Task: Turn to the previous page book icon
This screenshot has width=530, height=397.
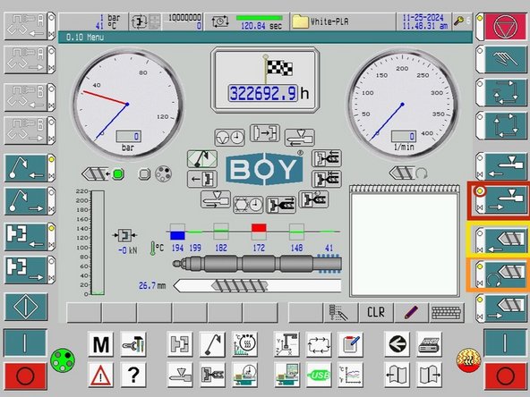Action: tap(397, 375)
